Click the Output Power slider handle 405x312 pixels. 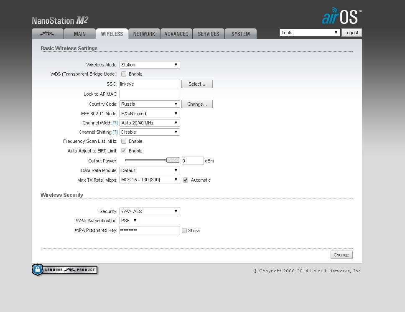[173, 160]
